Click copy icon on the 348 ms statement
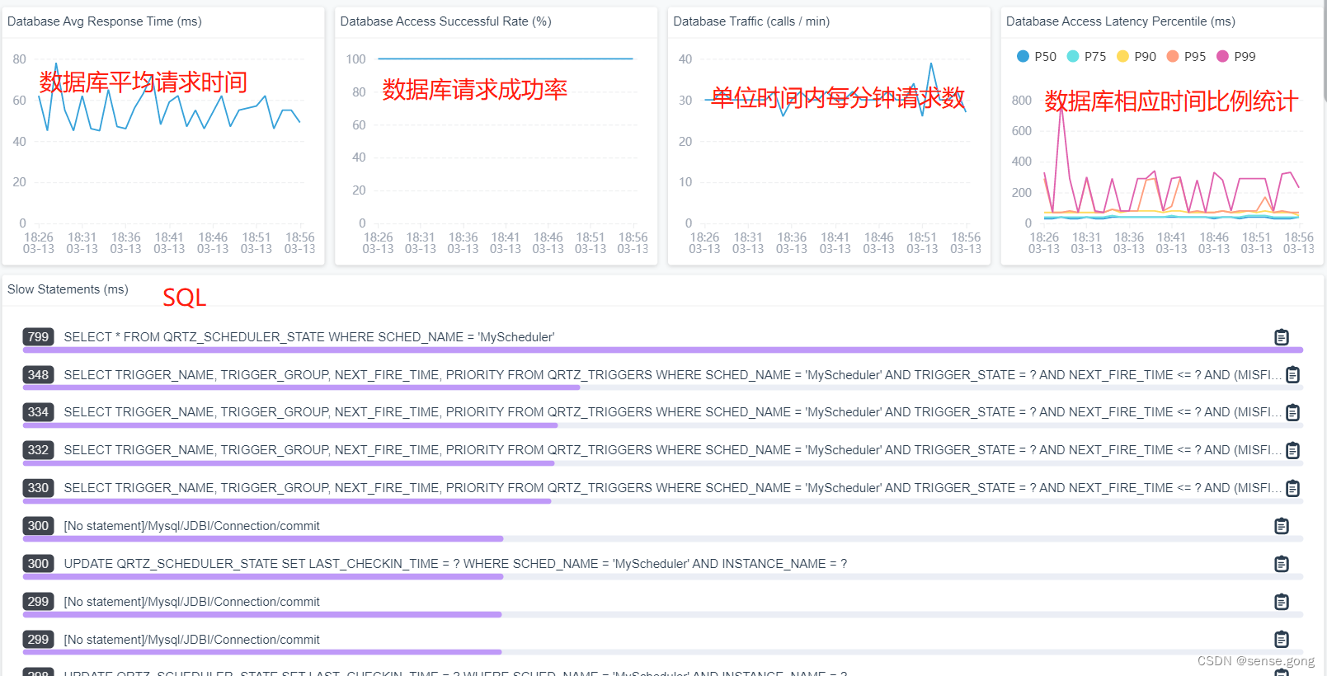 [x=1293, y=375]
